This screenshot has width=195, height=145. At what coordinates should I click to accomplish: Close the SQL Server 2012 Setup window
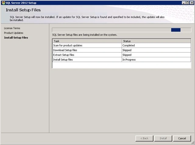pos(192,3)
